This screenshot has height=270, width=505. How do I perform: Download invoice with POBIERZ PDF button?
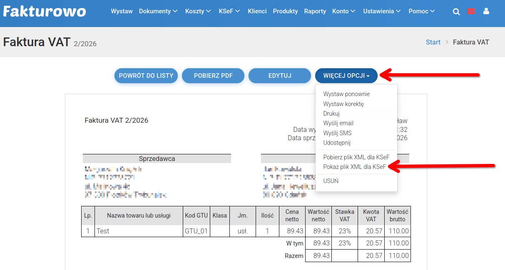[213, 76]
